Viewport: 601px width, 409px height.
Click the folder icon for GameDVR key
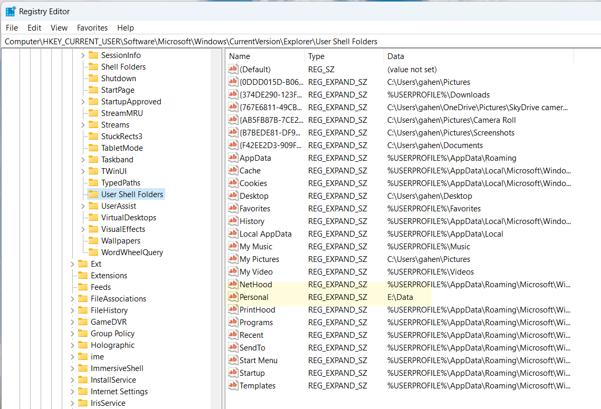tap(83, 322)
